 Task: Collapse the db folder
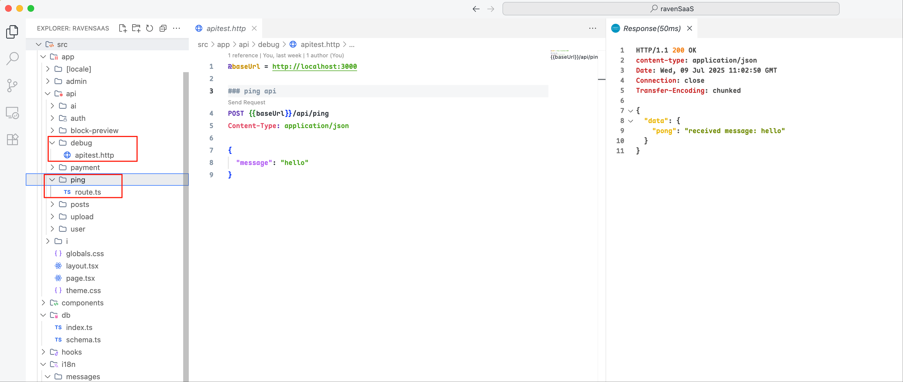click(43, 315)
